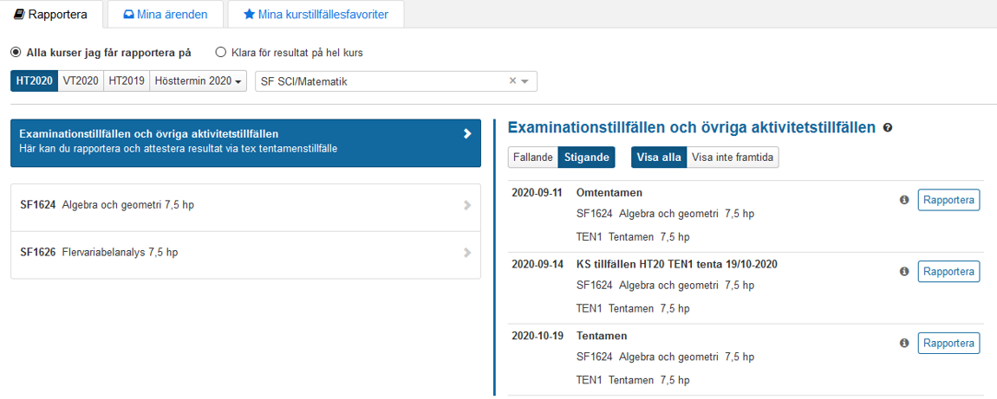Click chevron on blue Examinationstillfällen panel

(467, 134)
